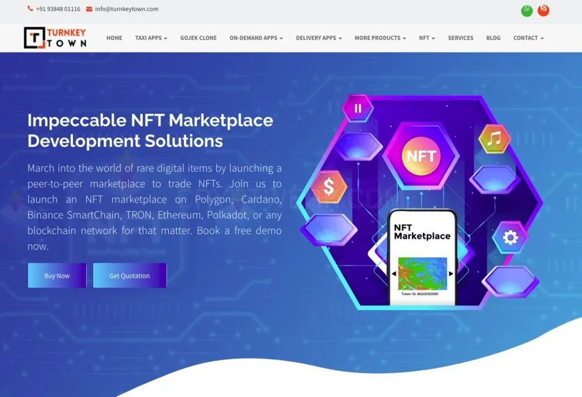Click the red Skype icon
Image resolution: width=582 pixels, height=397 pixels.
(x=544, y=10)
